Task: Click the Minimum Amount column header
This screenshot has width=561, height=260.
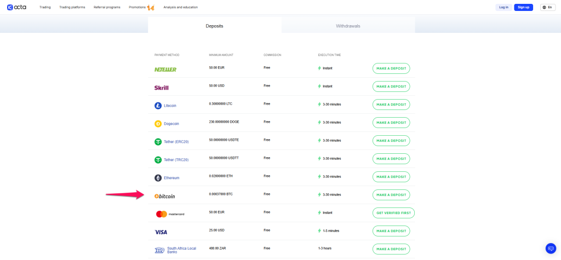Action: pyautogui.click(x=221, y=55)
